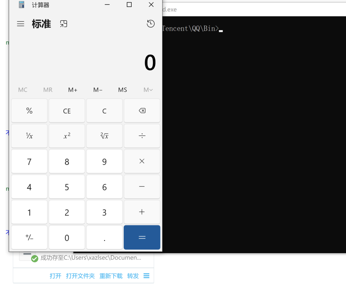Click the square root key
This screenshot has height=291, width=346.
tap(104, 136)
